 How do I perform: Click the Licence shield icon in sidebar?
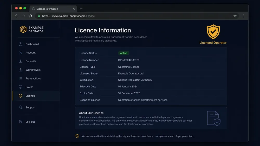pos(20,96)
